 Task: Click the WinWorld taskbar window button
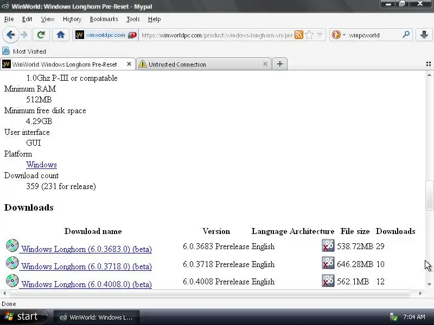97,317
